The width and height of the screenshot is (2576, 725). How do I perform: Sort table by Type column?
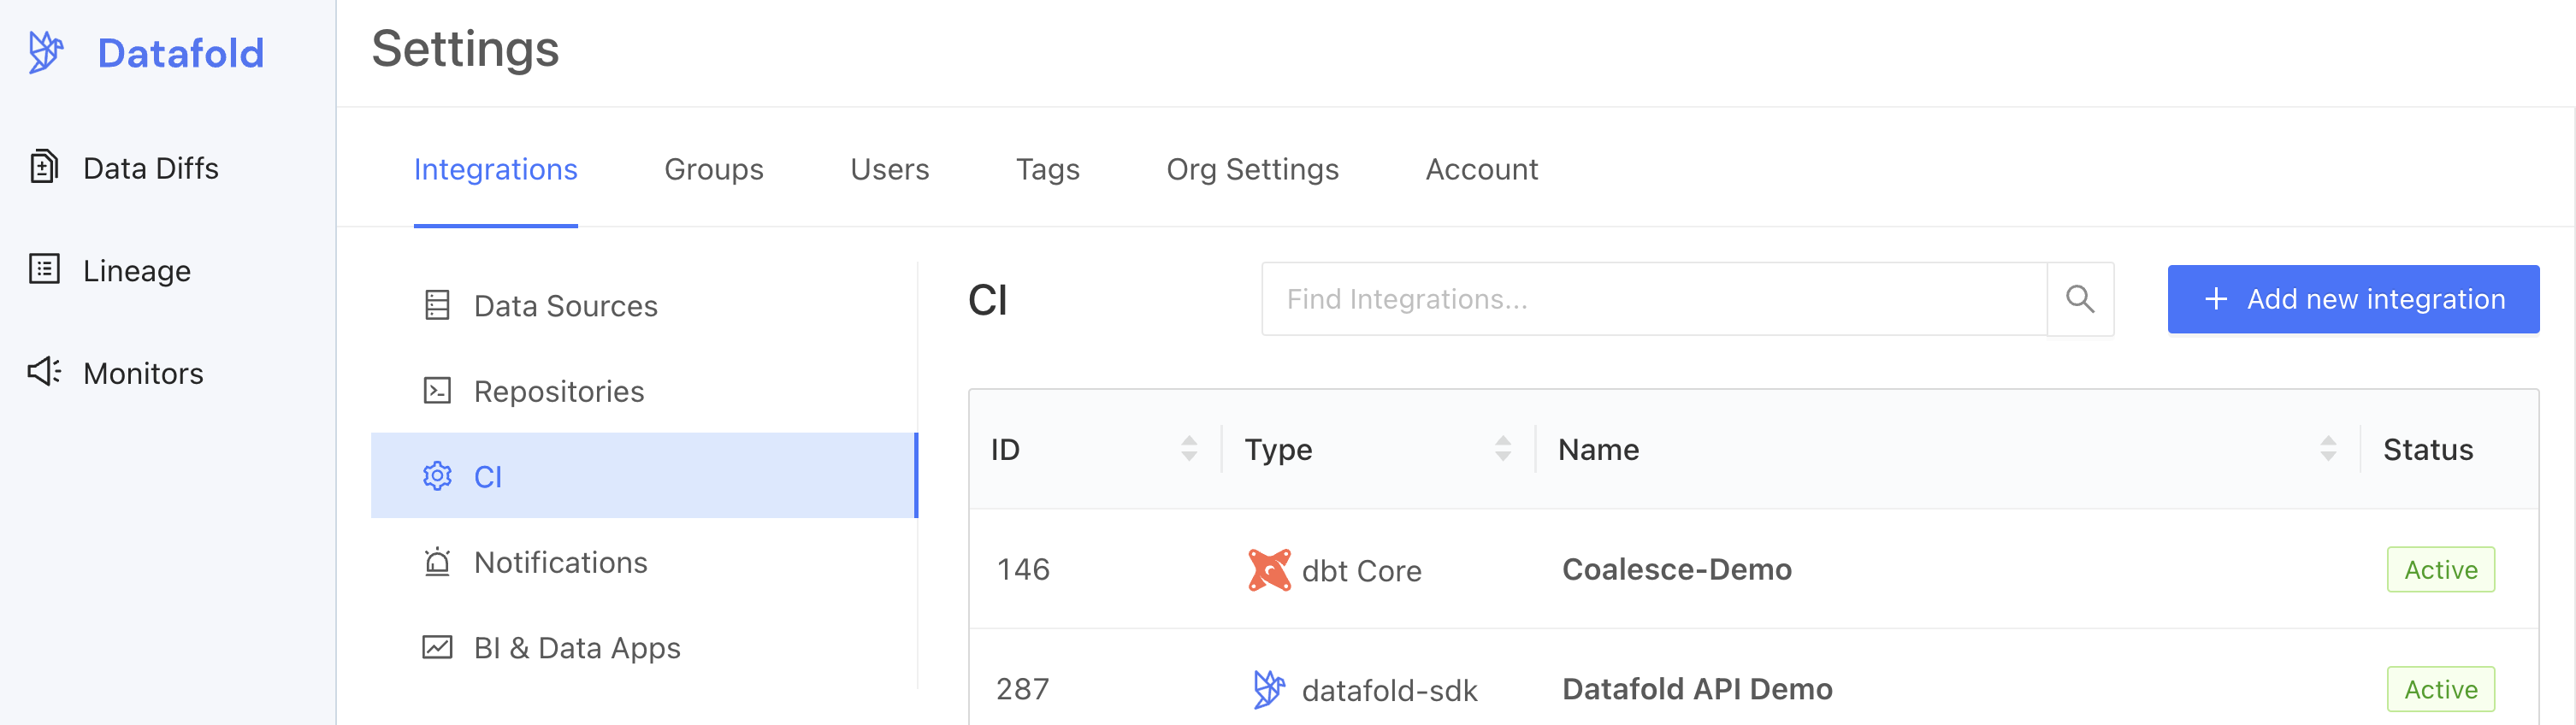click(x=1502, y=448)
